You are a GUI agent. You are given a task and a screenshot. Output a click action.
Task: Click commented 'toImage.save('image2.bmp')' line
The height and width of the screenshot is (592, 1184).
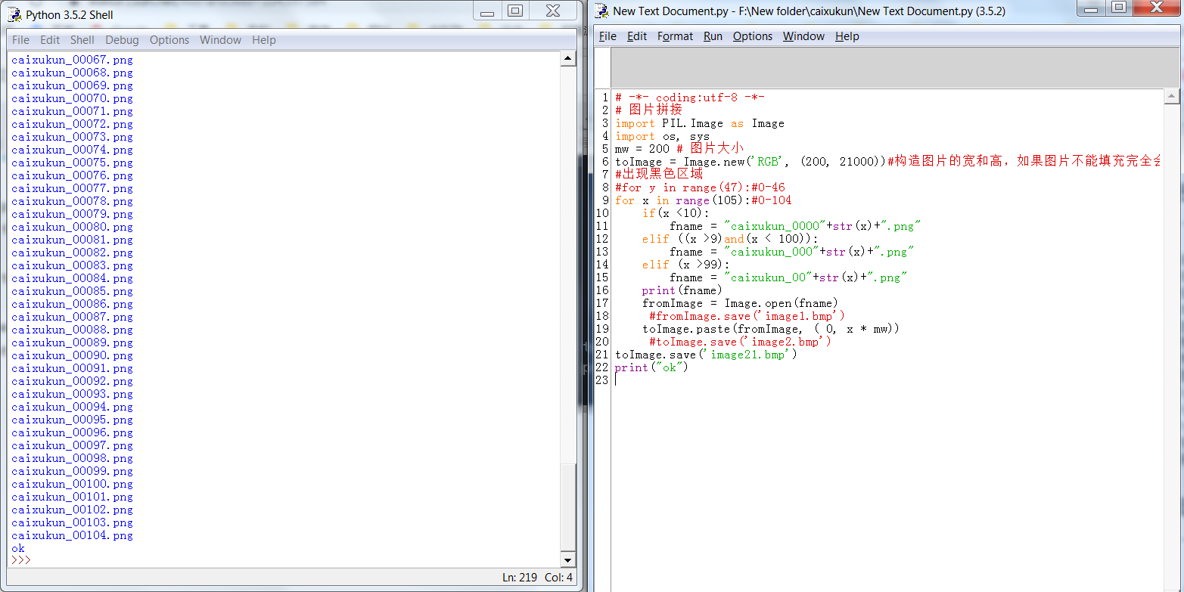(x=740, y=342)
